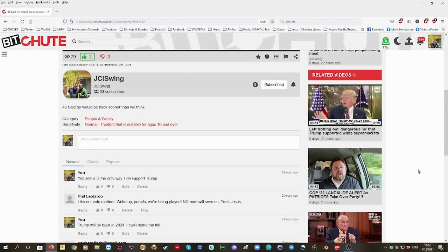Share the video with share icon
Image resolution: width=448 pixels, height=252 pixels.
(x=295, y=57)
